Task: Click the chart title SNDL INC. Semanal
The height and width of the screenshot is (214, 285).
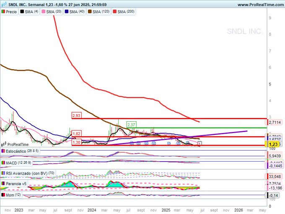Action: [26, 5]
